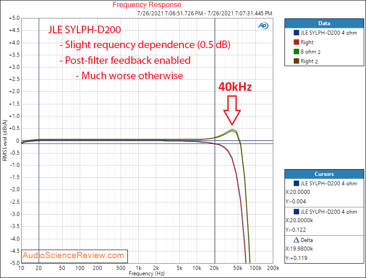Image resolution: width=366 pixels, height=278 pixels.
Task: Click the 'Slight requency dependence (0.5 dB)' annotation
Action: coord(145,45)
